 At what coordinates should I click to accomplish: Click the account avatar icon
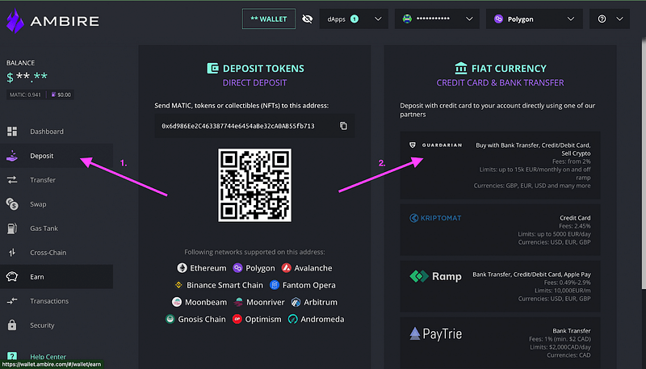407,19
